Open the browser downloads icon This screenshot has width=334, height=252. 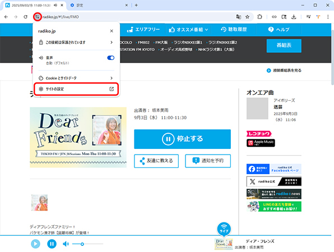(294, 17)
